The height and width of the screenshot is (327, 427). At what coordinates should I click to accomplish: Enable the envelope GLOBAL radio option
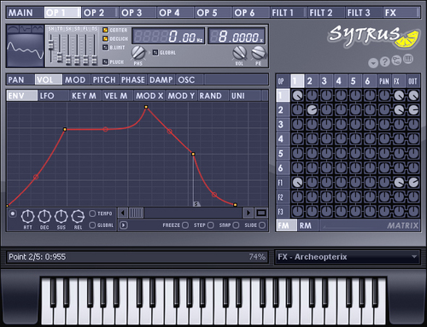tap(92, 225)
